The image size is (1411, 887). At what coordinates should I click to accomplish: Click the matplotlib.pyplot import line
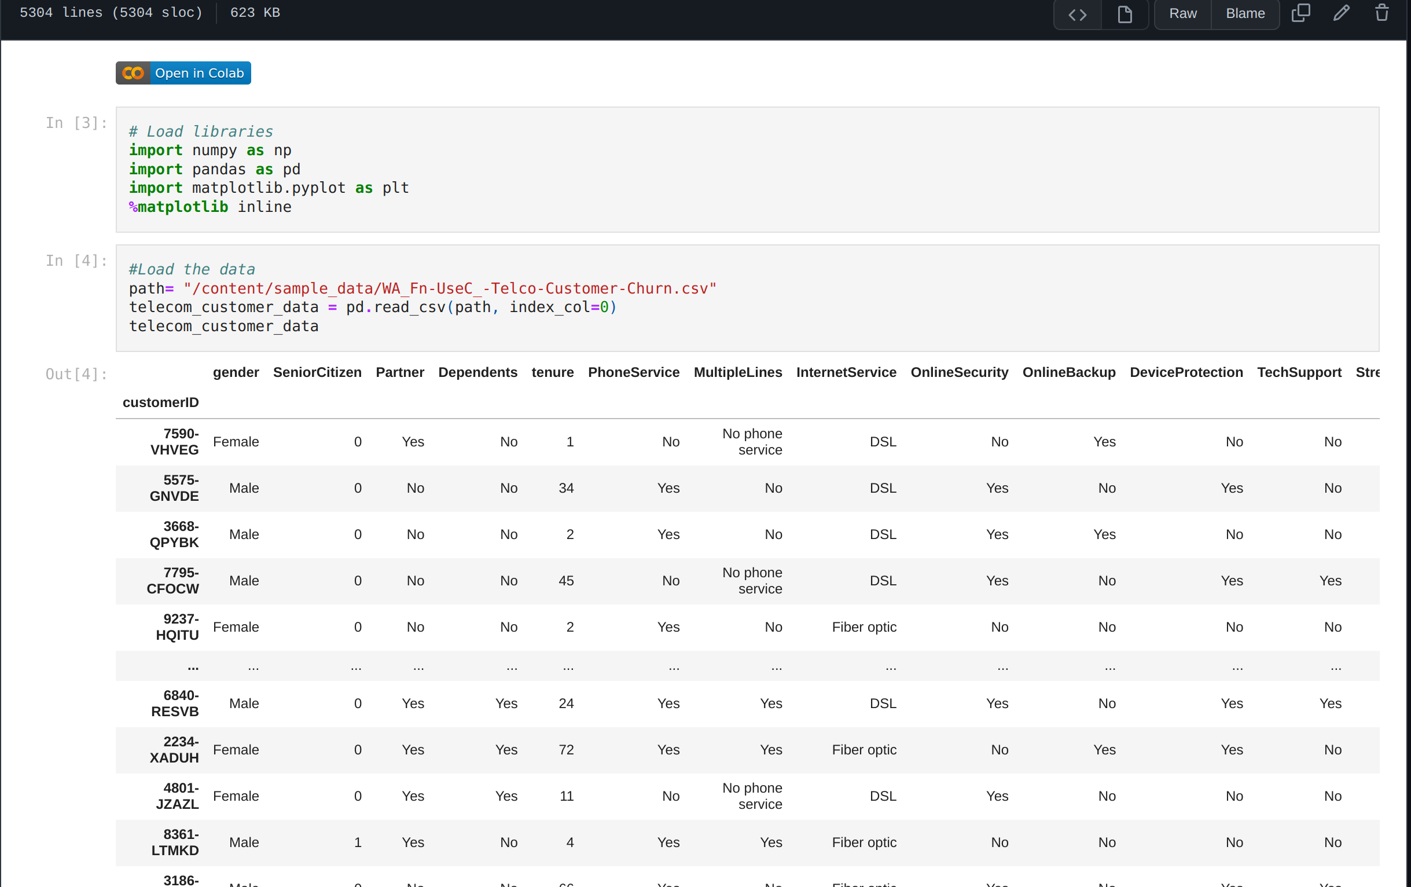coord(269,188)
